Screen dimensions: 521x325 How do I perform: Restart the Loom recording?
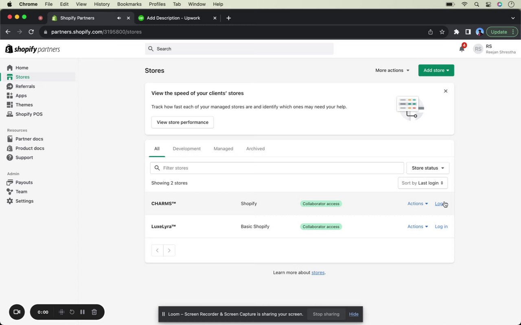(72, 312)
